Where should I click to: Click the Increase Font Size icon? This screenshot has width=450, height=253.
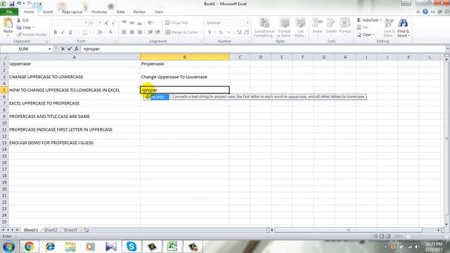(x=106, y=22)
